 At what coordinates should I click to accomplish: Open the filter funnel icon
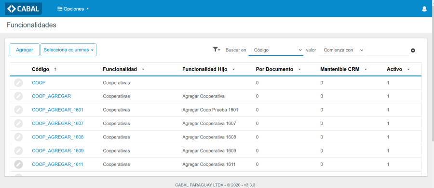coord(217,50)
